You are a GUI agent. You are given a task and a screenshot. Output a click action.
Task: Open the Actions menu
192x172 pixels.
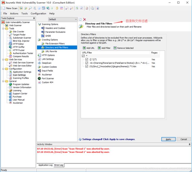tap(14, 14)
